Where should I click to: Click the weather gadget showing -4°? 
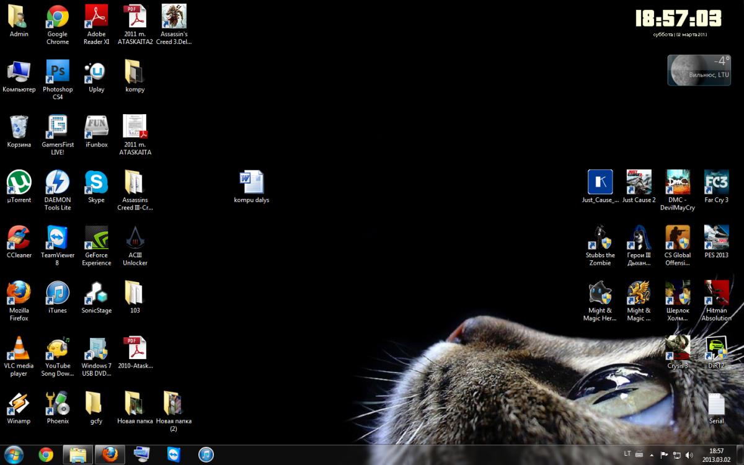click(x=699, y=70)
